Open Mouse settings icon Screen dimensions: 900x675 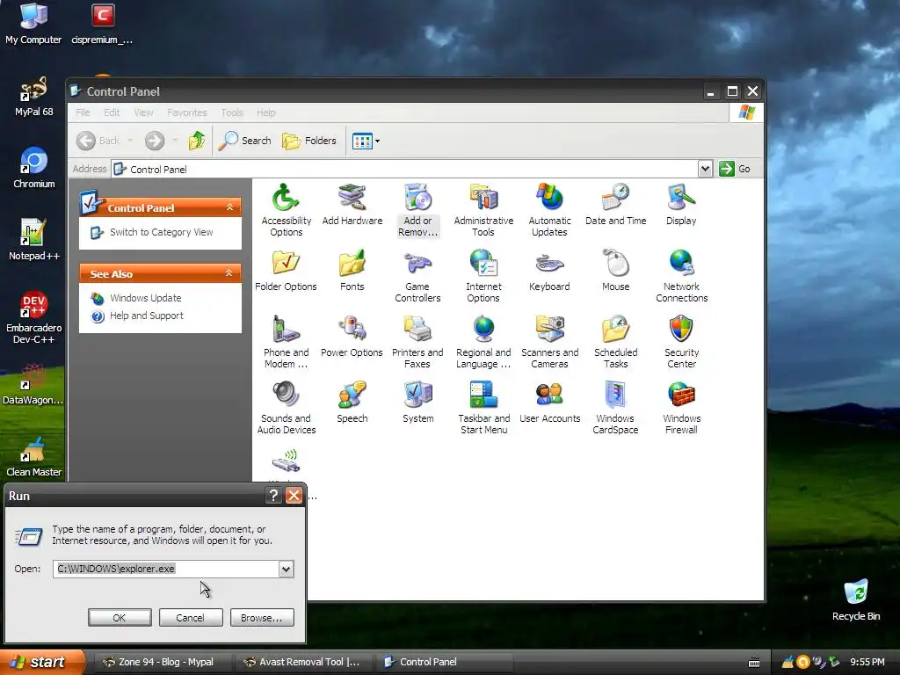pos(615,271)
